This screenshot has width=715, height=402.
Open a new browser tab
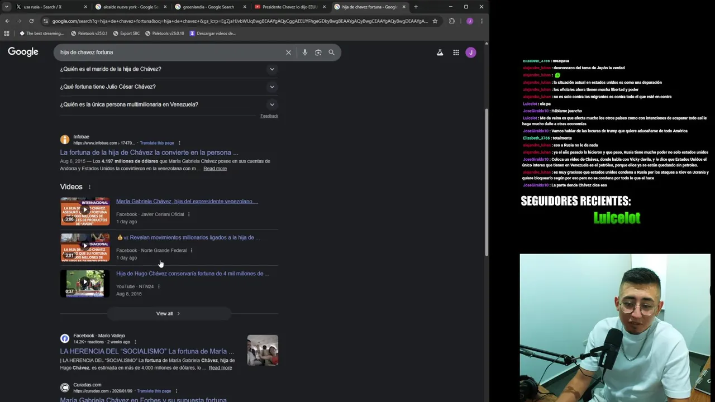click(416, 7)
